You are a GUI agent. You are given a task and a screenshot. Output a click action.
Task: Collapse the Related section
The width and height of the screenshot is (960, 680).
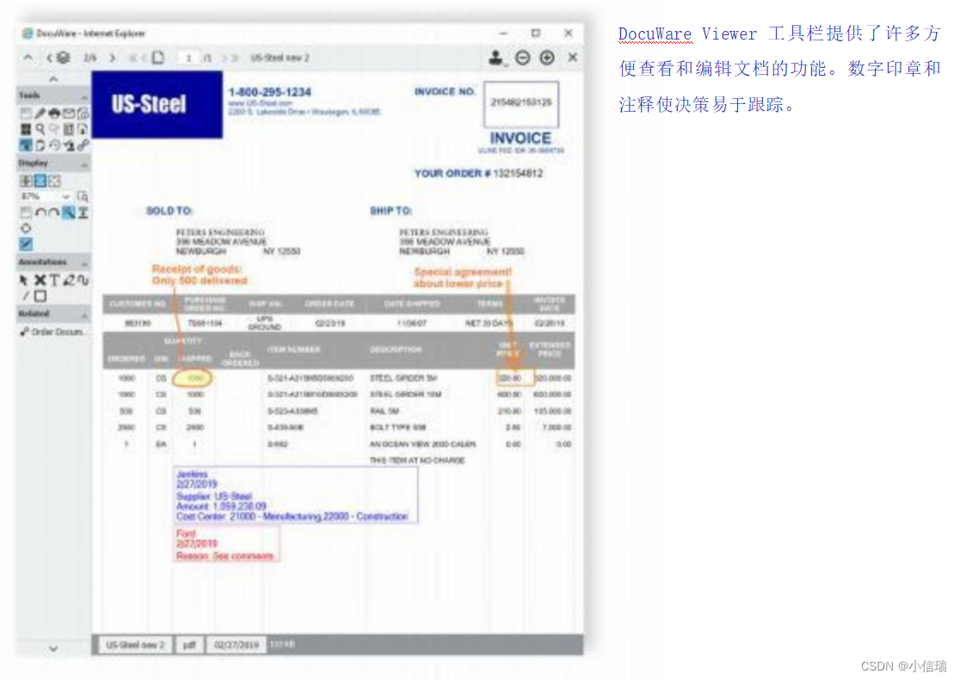[x=84, y=315]
